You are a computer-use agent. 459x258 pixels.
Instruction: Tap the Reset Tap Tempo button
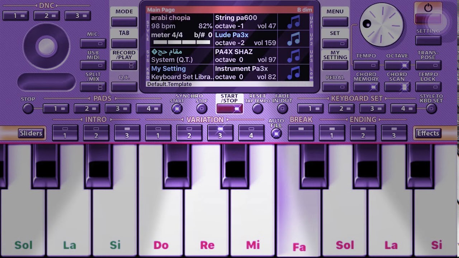point(257,109)
